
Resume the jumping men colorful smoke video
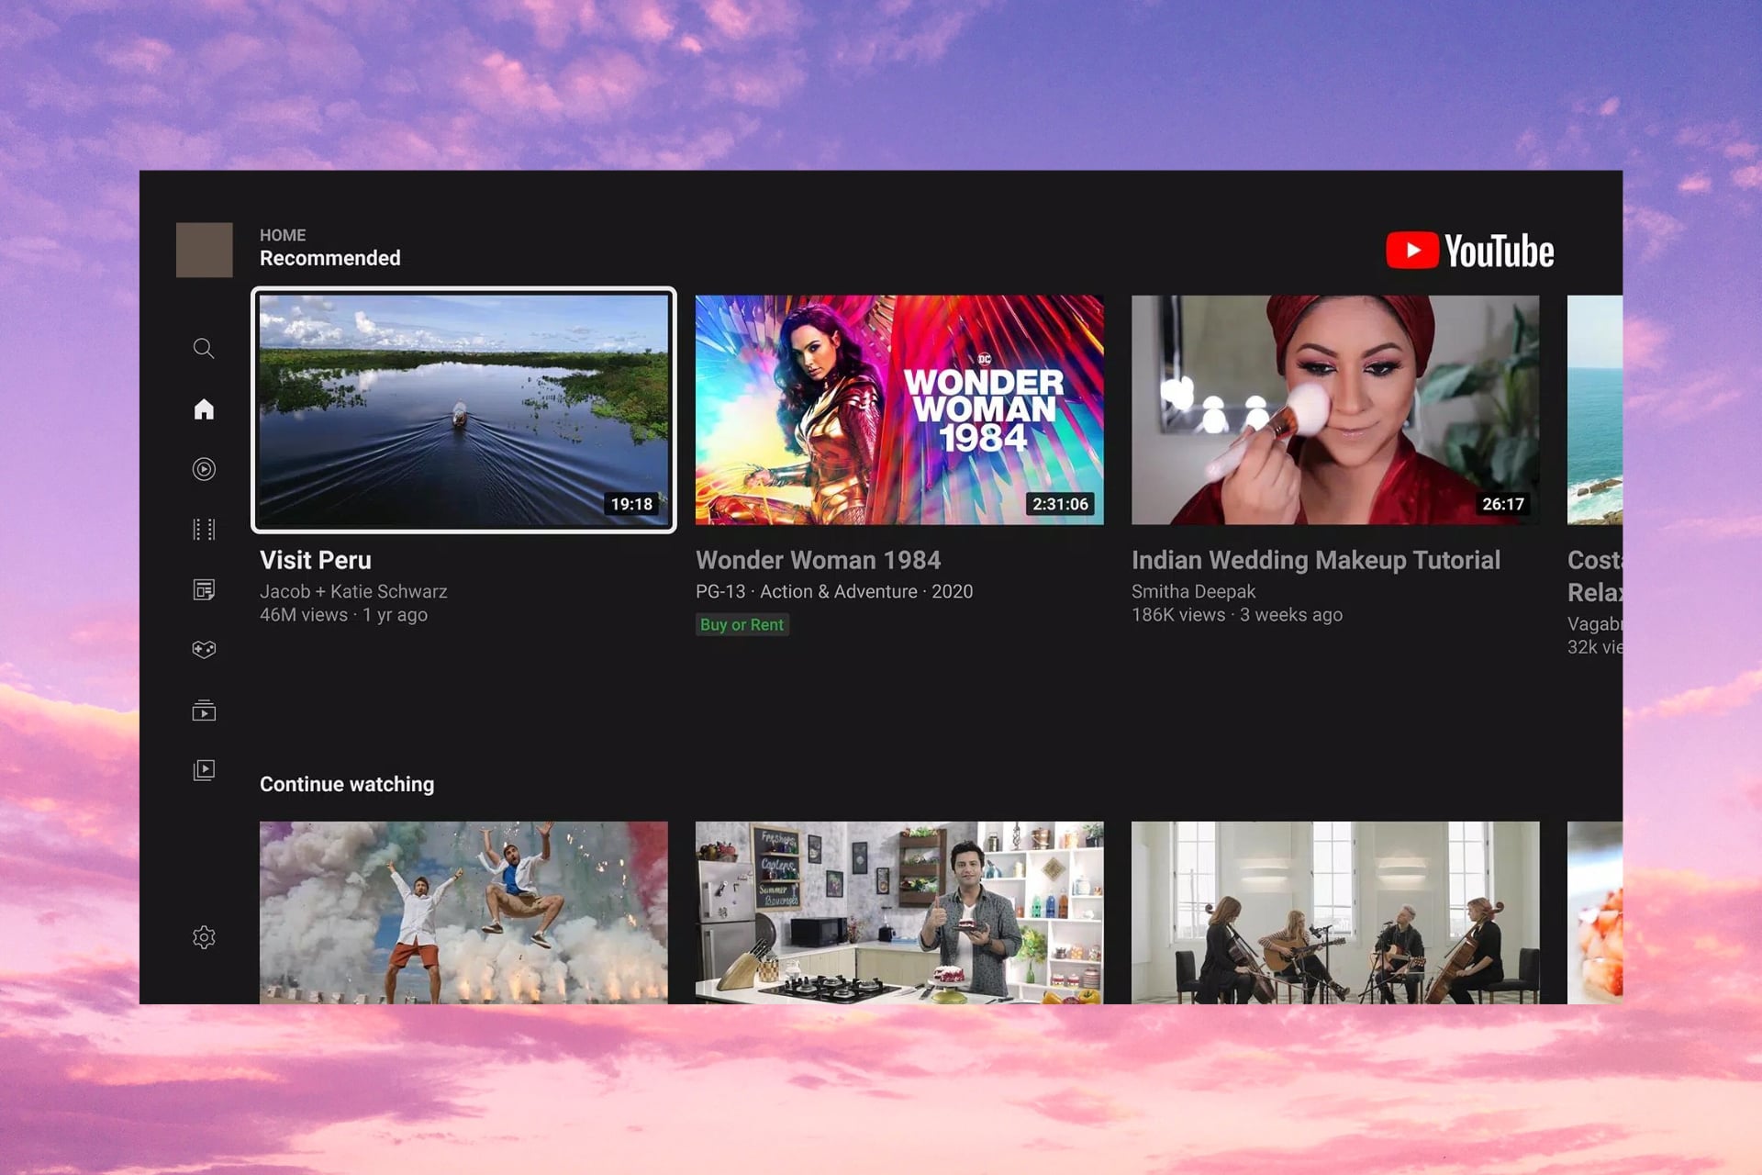[463, 912]
